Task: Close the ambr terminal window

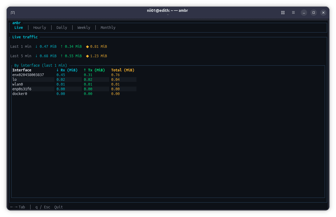Action: pyautogui.click(x=324, y=13)
